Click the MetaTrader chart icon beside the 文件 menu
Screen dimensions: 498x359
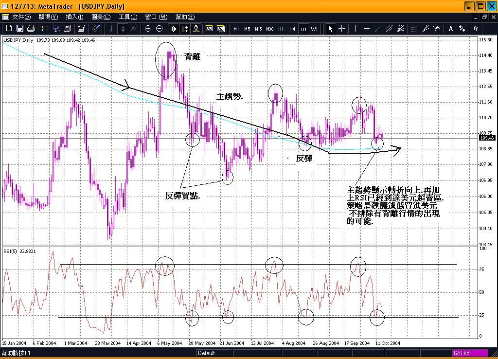click(x=5, y=17)
